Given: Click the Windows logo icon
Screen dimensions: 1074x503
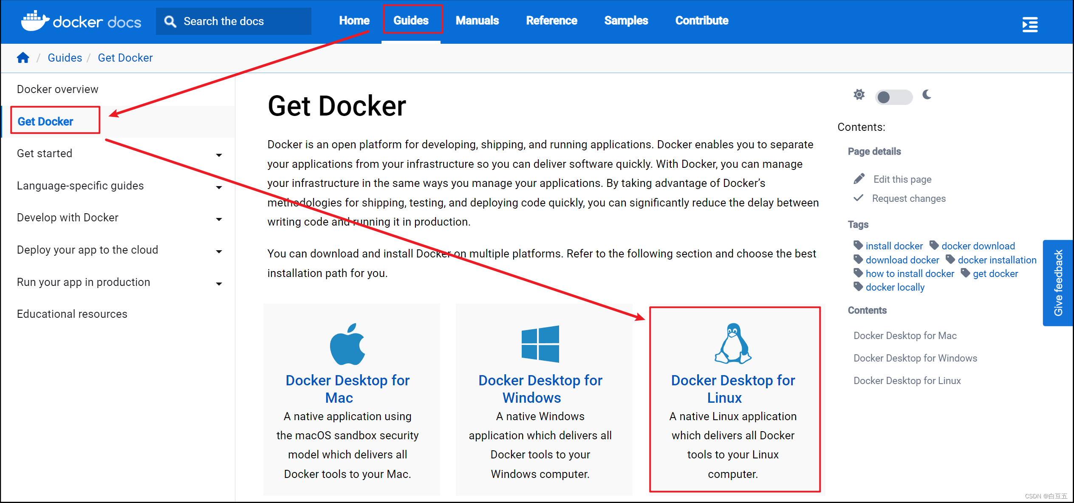Looking at the screenshot, I should point(540,344).
